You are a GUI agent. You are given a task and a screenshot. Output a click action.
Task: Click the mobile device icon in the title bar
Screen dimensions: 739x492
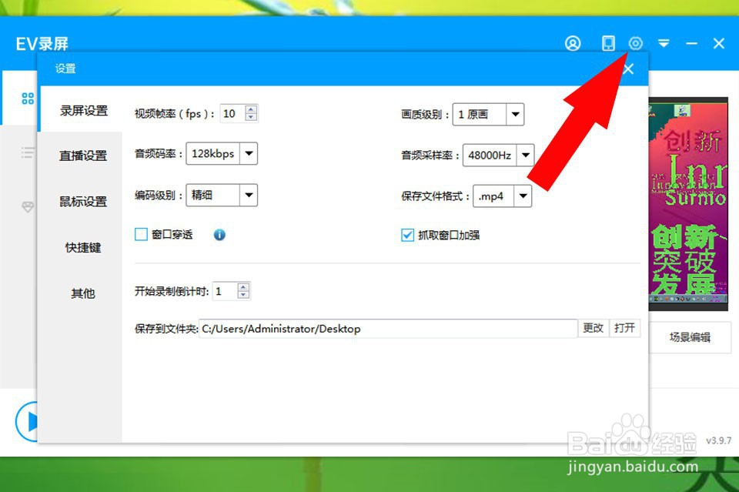608,43
